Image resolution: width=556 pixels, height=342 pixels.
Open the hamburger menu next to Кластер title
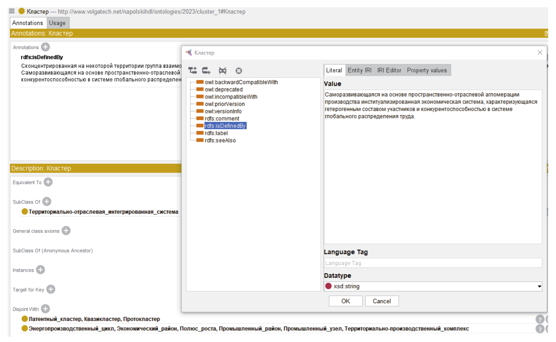[12, 11]
